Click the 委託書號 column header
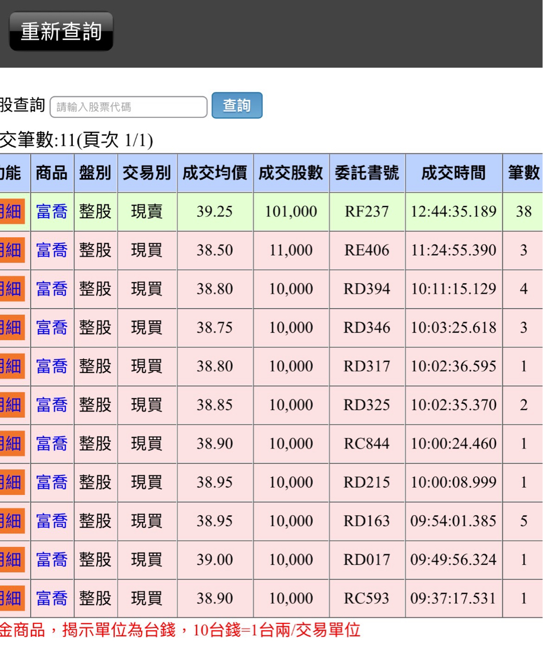 [x=367, y=173]
